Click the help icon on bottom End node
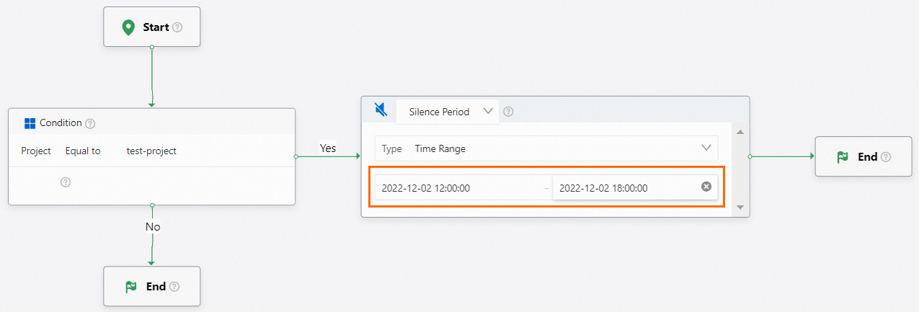Viewport: 919px width, 312px height. [x=174, y=287]
